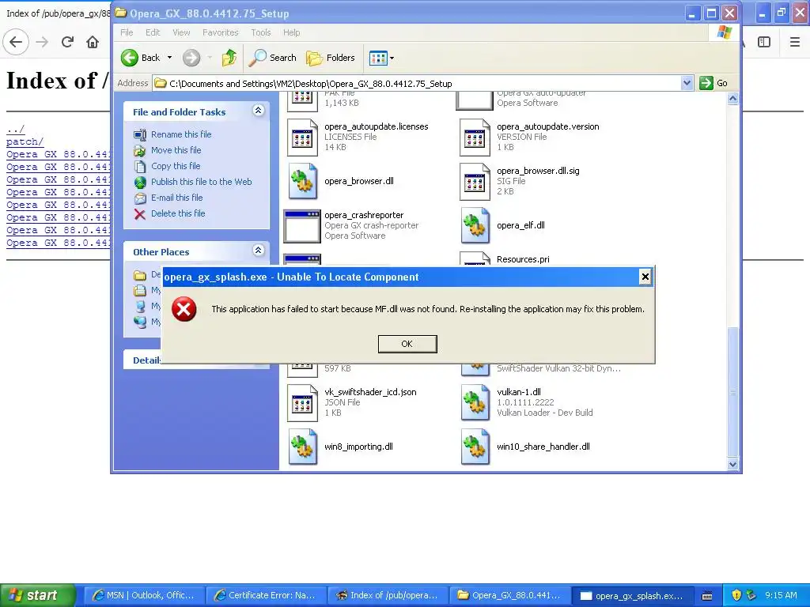The width and height of the screenshot is (810, 607).
Task: Select vk_swiftshader_icd.json file icon
Action: 302,403
